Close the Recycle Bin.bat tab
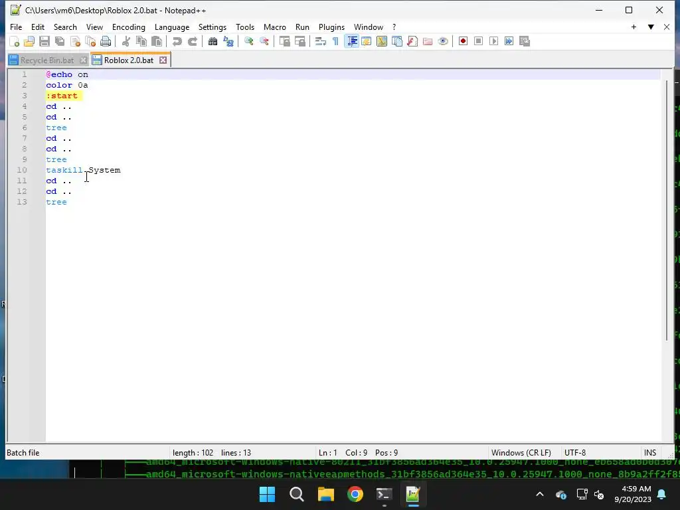680x510 pixels. pyautogui.click(x=83, y=60)
